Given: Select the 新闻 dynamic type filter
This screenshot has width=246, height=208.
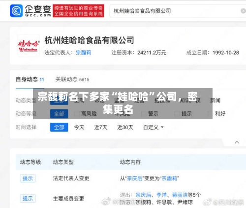Looking at the screenshot, I should 215,100.
